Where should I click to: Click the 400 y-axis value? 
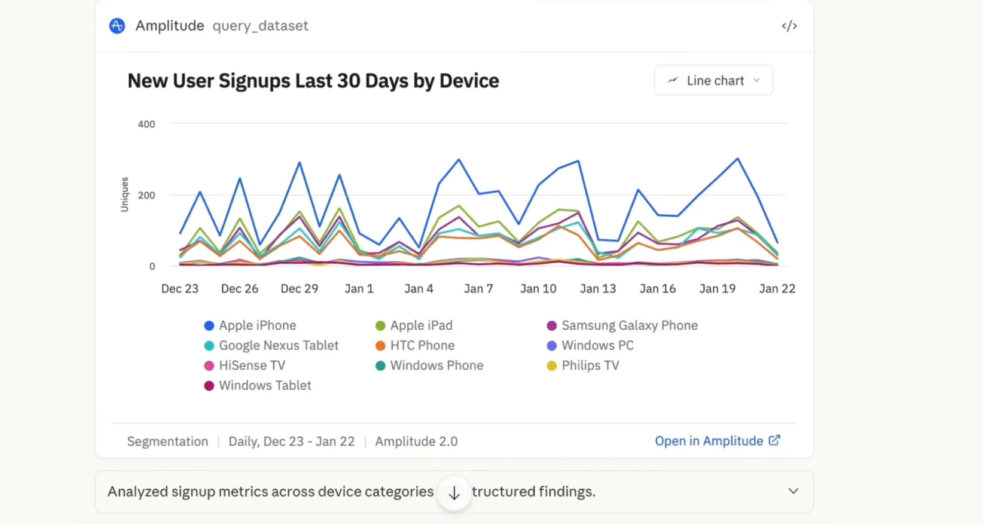coord(146,124)
